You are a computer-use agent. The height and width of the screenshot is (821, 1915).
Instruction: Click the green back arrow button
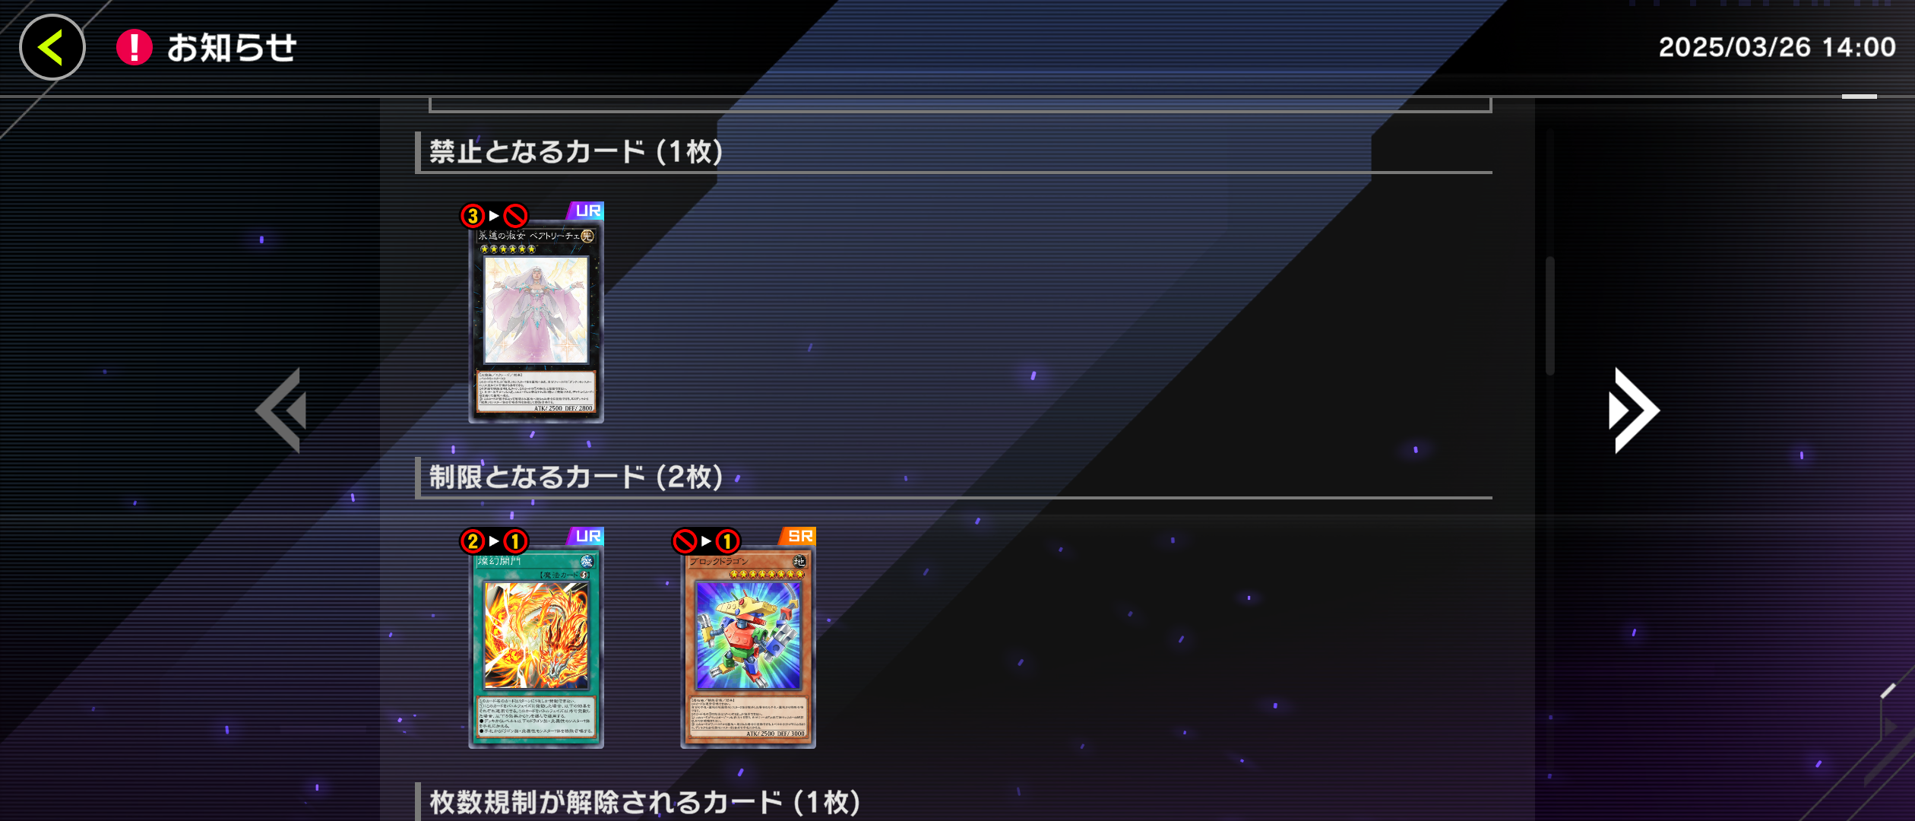[x=52, y=47]
